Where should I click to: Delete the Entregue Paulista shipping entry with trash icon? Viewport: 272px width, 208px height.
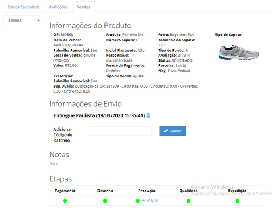pyautogui.click(x=148, y=115)
